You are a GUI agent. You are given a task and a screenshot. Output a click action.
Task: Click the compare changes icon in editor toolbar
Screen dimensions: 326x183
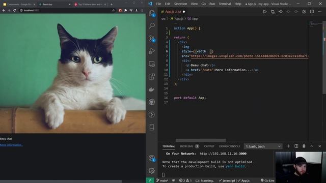point(273,12)
